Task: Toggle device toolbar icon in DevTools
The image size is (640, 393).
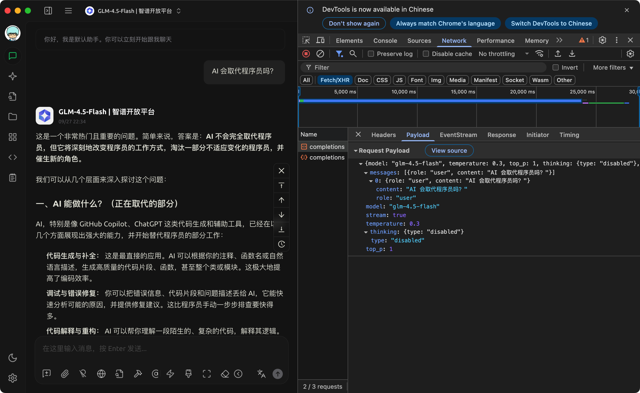Action: click(x=320, y=40)
